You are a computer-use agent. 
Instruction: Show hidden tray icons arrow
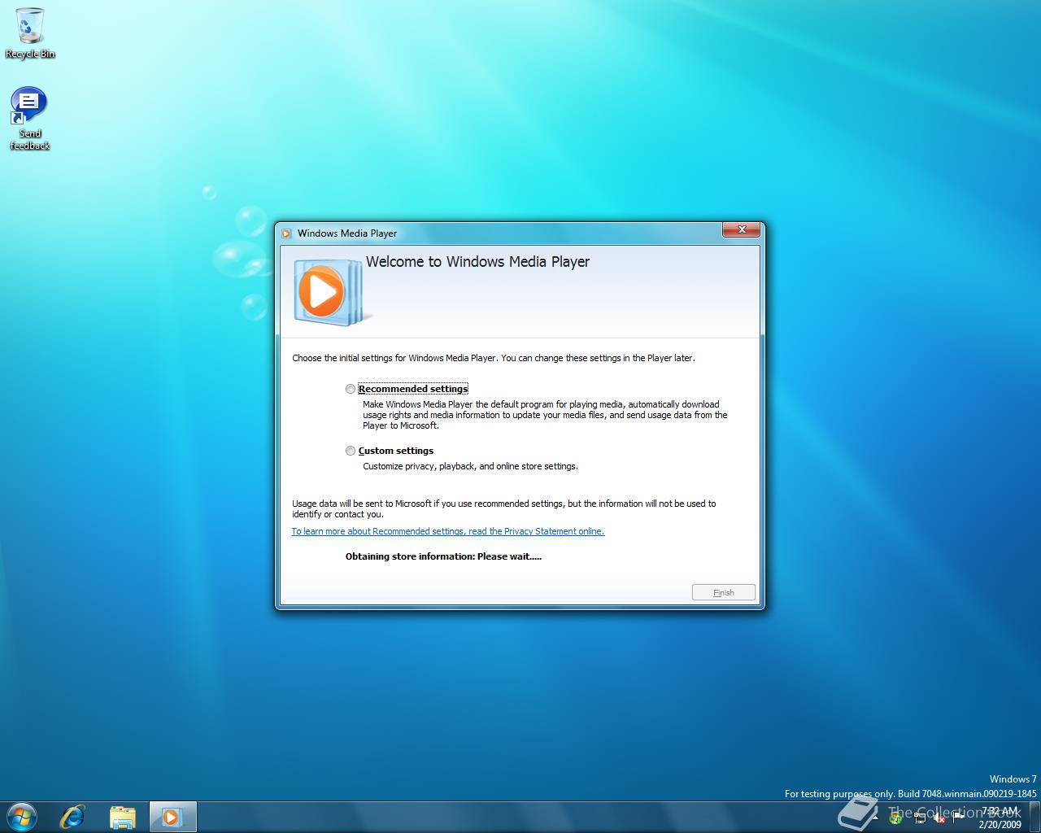tap(876, 818)
